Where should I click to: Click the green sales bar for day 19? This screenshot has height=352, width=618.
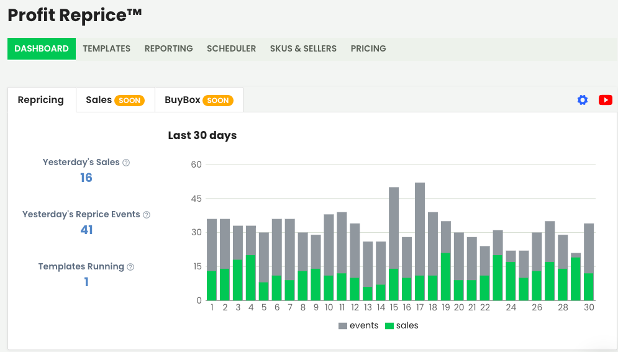coord(446,277)
